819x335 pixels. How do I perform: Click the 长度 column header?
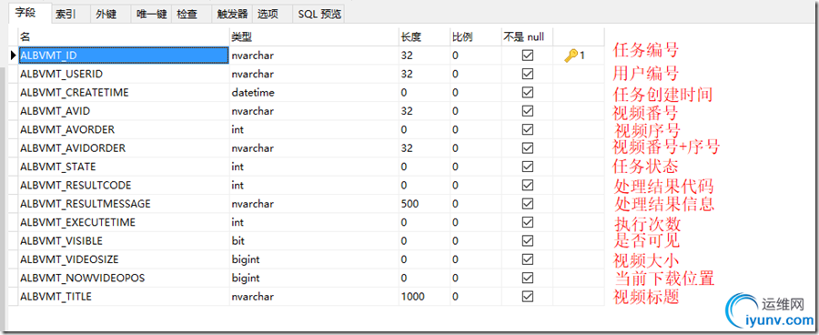tap(423, 37)
